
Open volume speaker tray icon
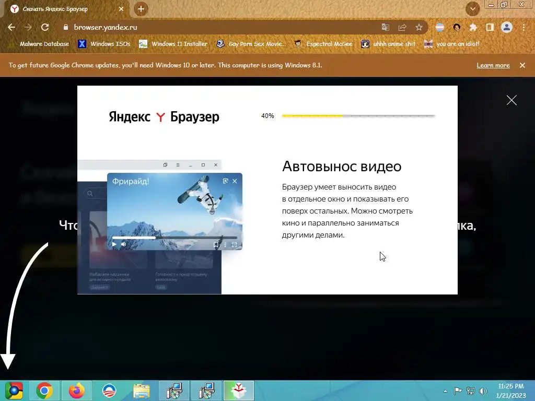pos(483,391)
